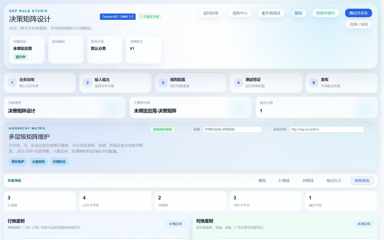The height and width of the screenshot is (240, 384).
Task: Click the 运行中 status badge
Action: [x=20, y=57]
